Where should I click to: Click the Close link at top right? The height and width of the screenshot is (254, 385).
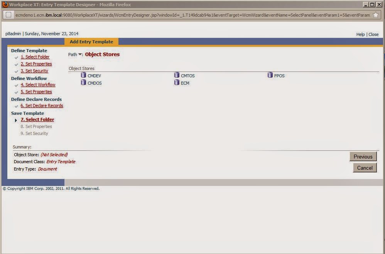tap(373, 34)
